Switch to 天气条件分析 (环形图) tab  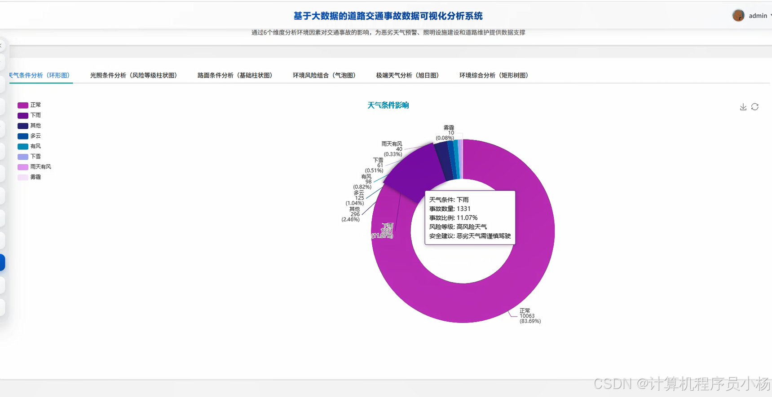(40, 75)
